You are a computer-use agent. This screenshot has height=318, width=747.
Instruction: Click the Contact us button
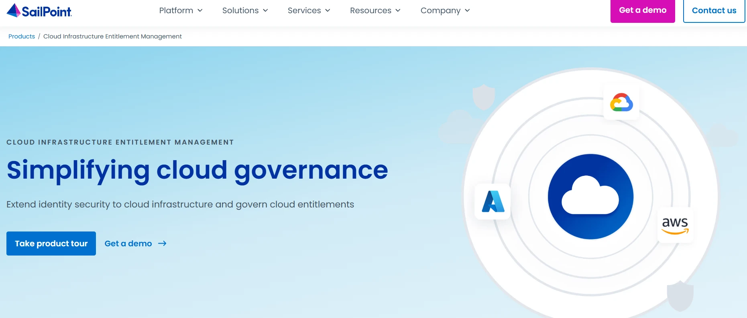tap(714, 11)
